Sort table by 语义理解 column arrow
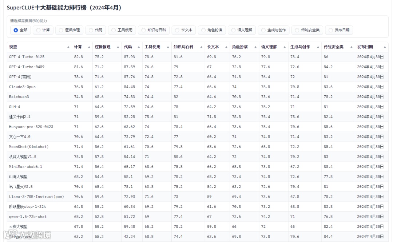393x242 pixels. click(x=285, y=47)
